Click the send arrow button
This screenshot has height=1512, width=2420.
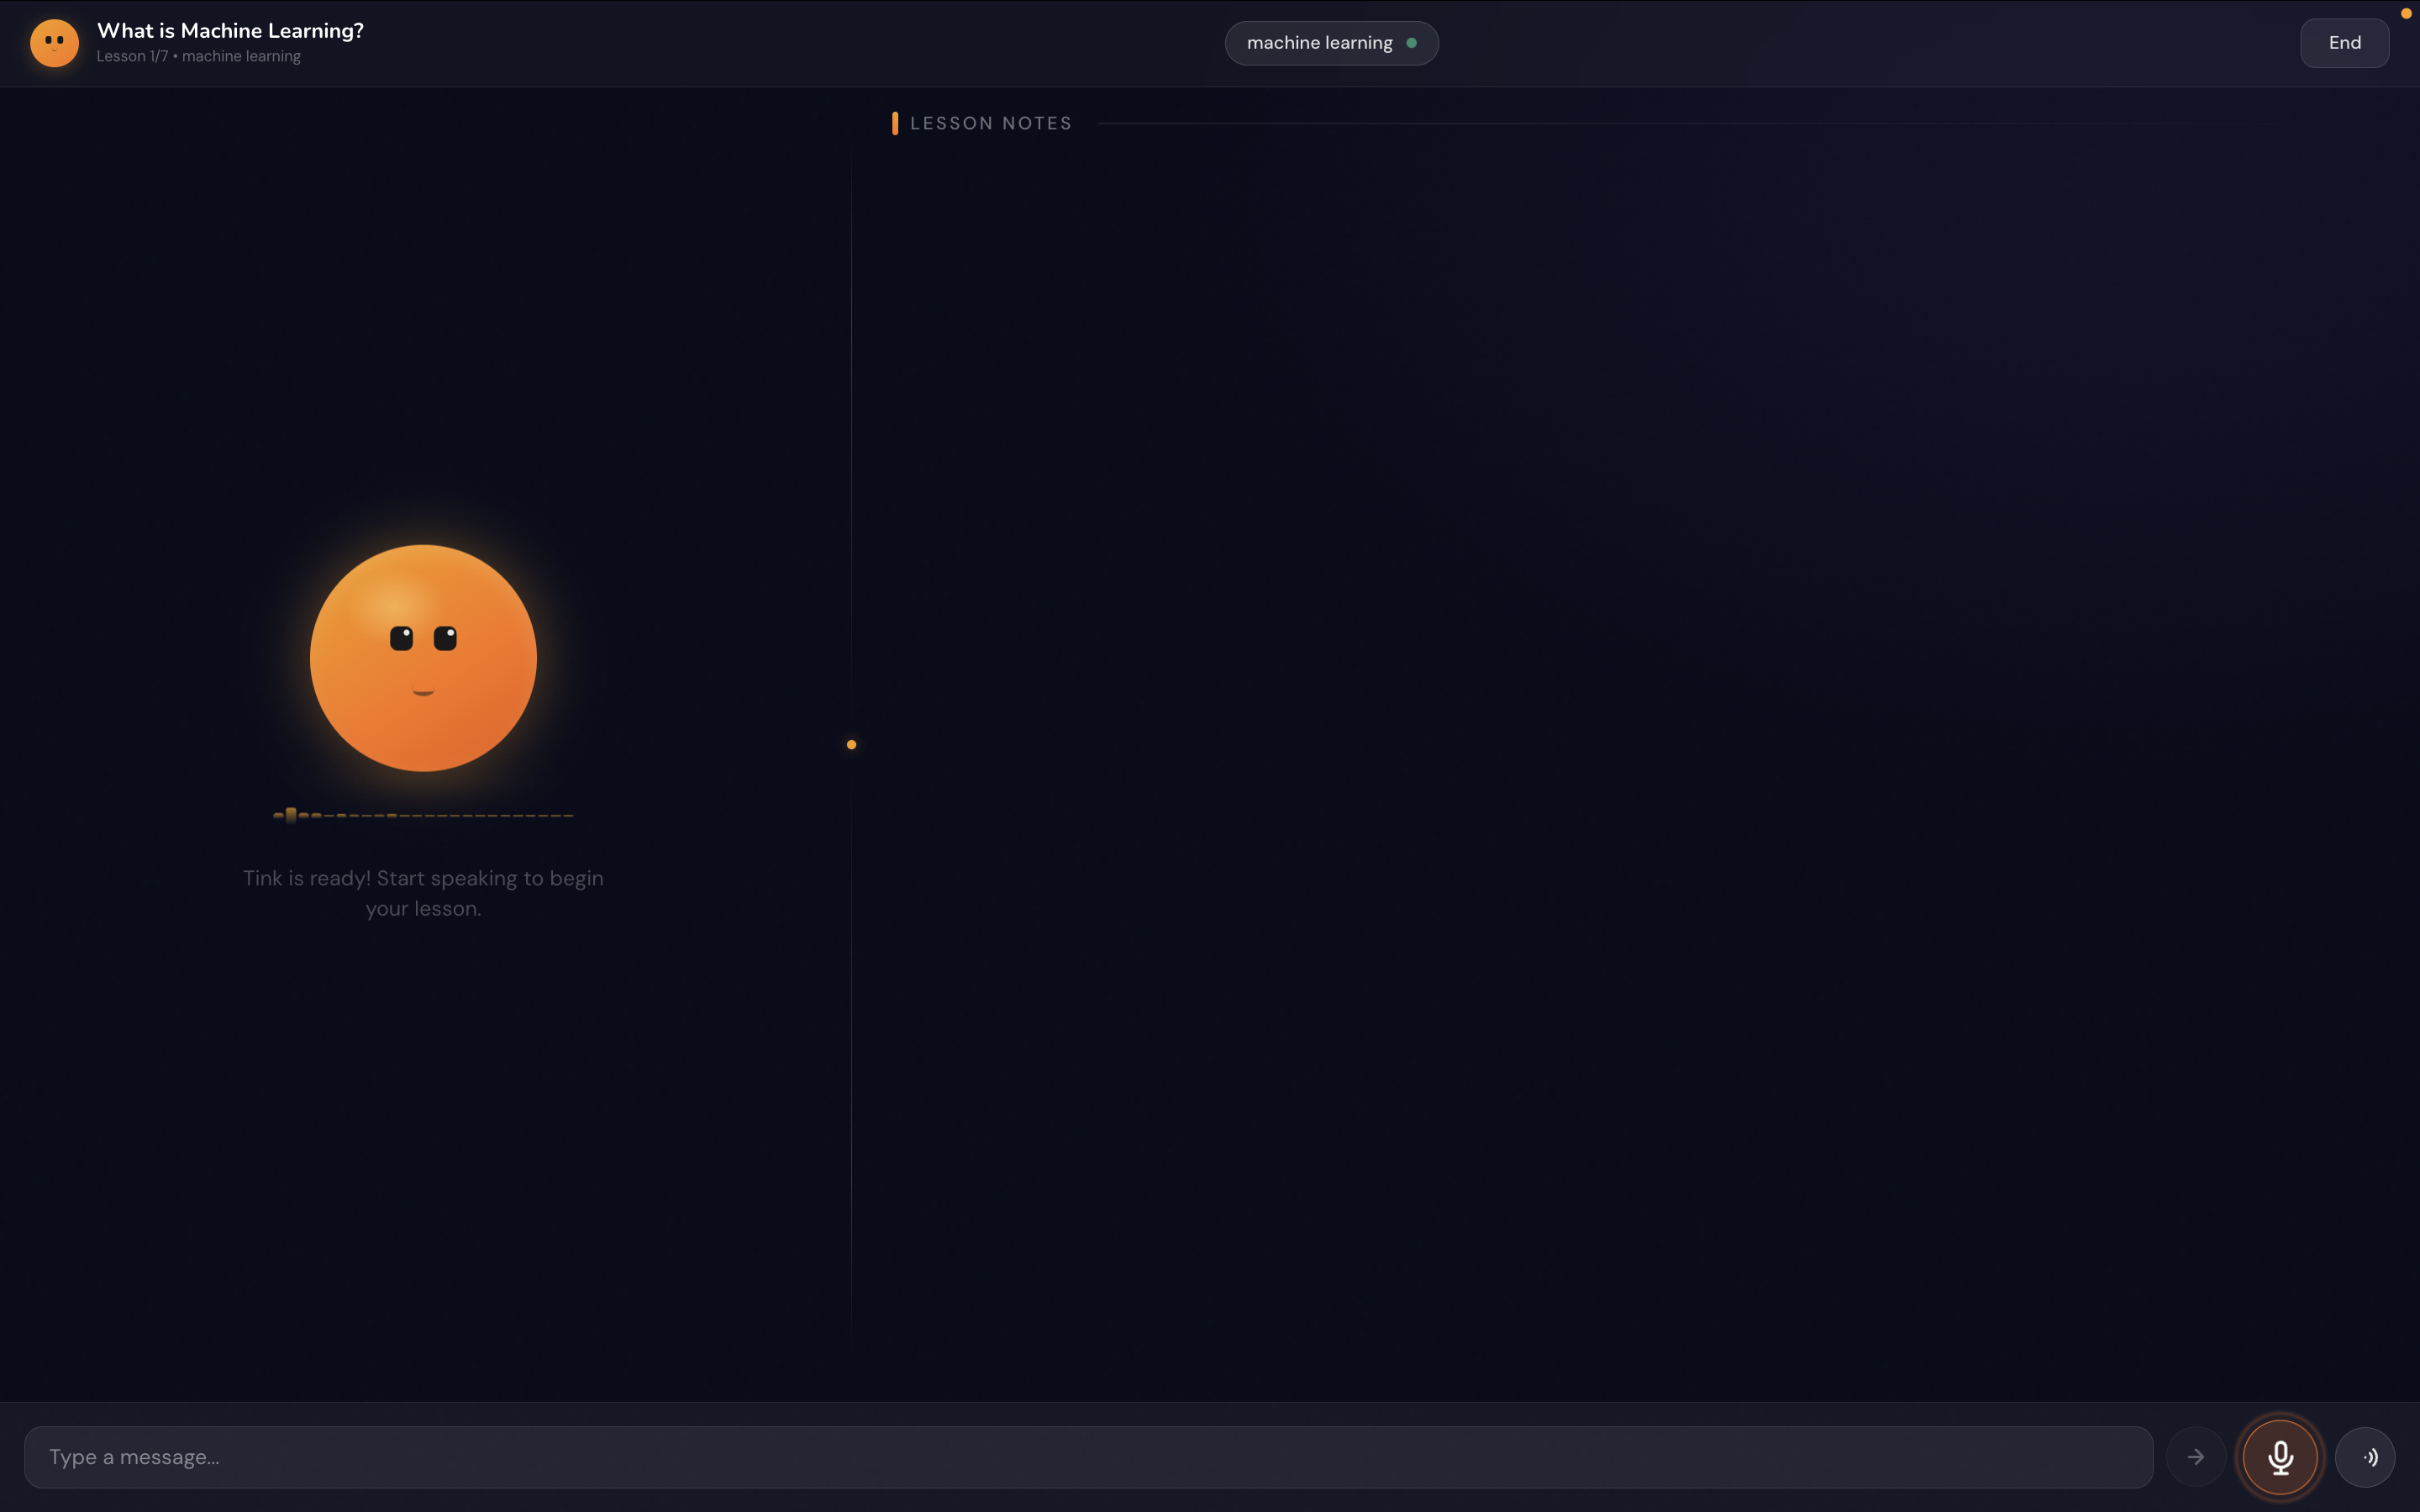[x=2196, y=1457]
